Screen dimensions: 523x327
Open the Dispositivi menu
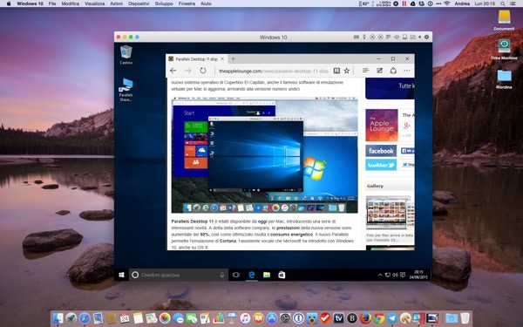[138, 3]
